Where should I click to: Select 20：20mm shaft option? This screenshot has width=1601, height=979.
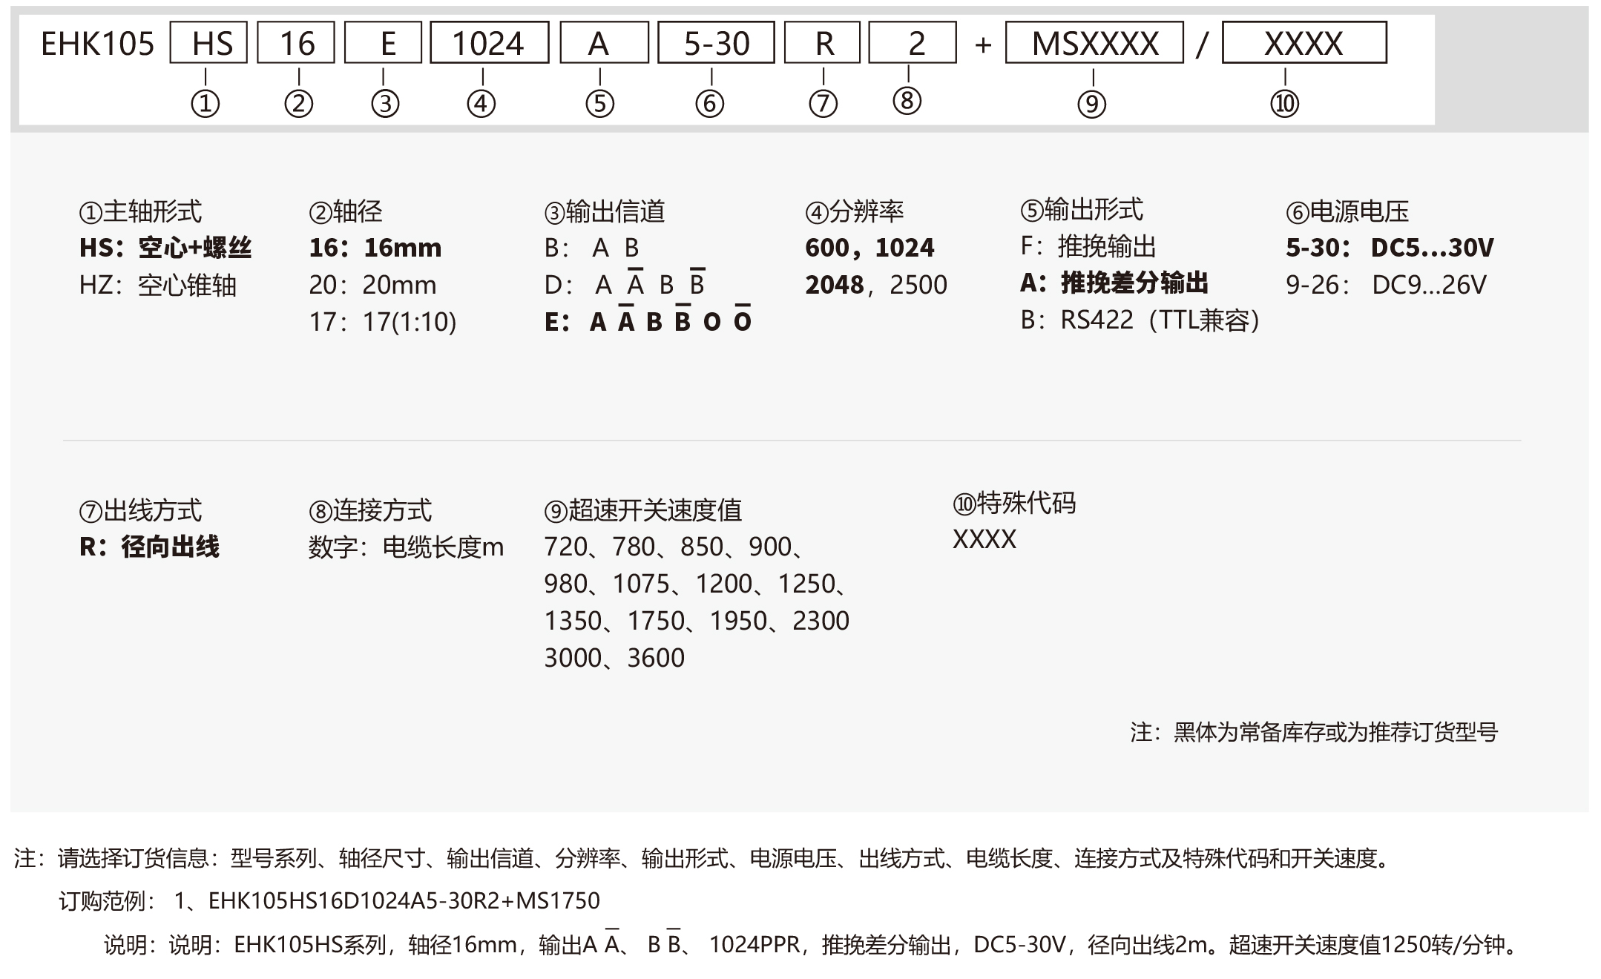[372, 285]
